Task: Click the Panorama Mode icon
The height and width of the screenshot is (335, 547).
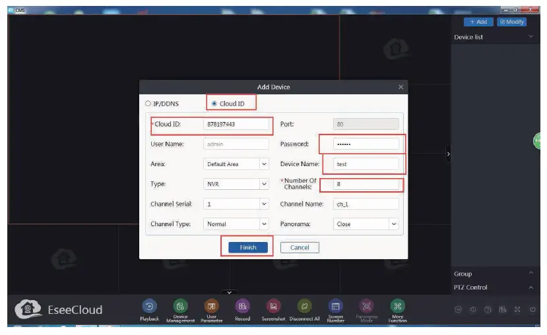Action: (367, 307)
